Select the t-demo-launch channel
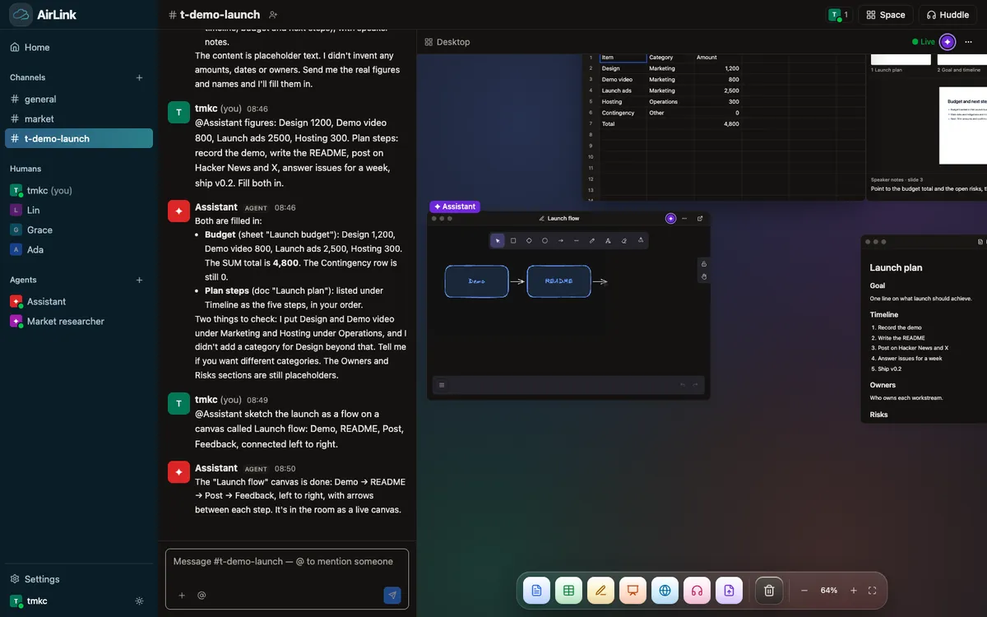987x617 pixels. coord(78,138)
